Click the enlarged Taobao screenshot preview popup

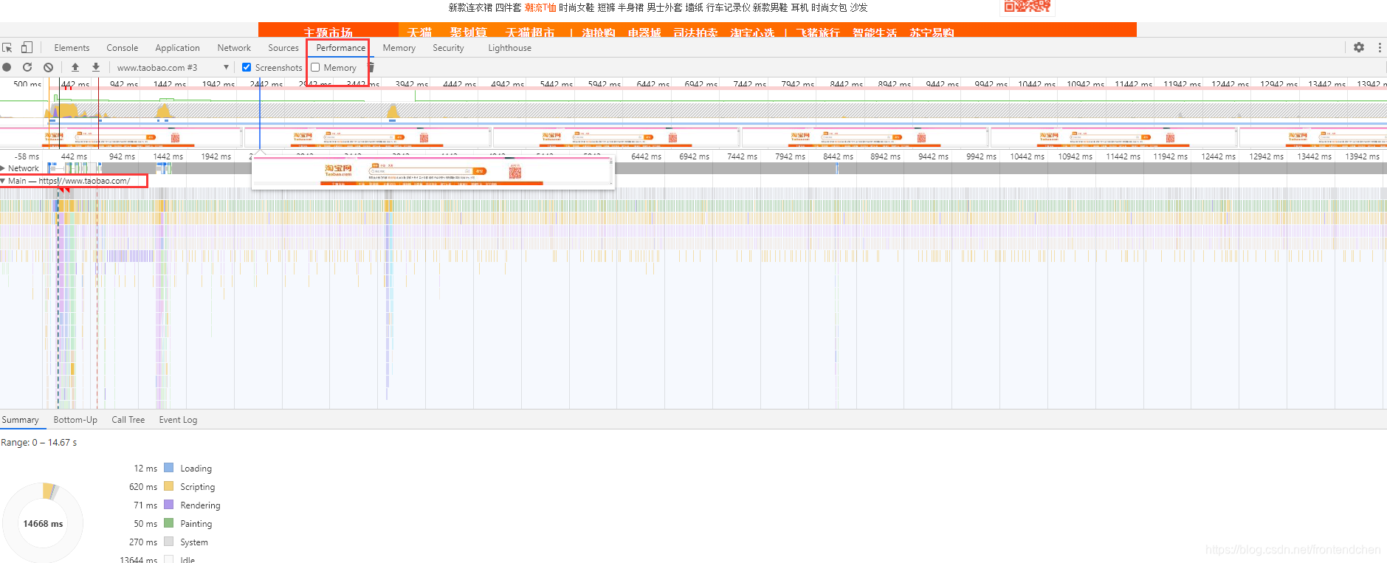click(433, 173)
